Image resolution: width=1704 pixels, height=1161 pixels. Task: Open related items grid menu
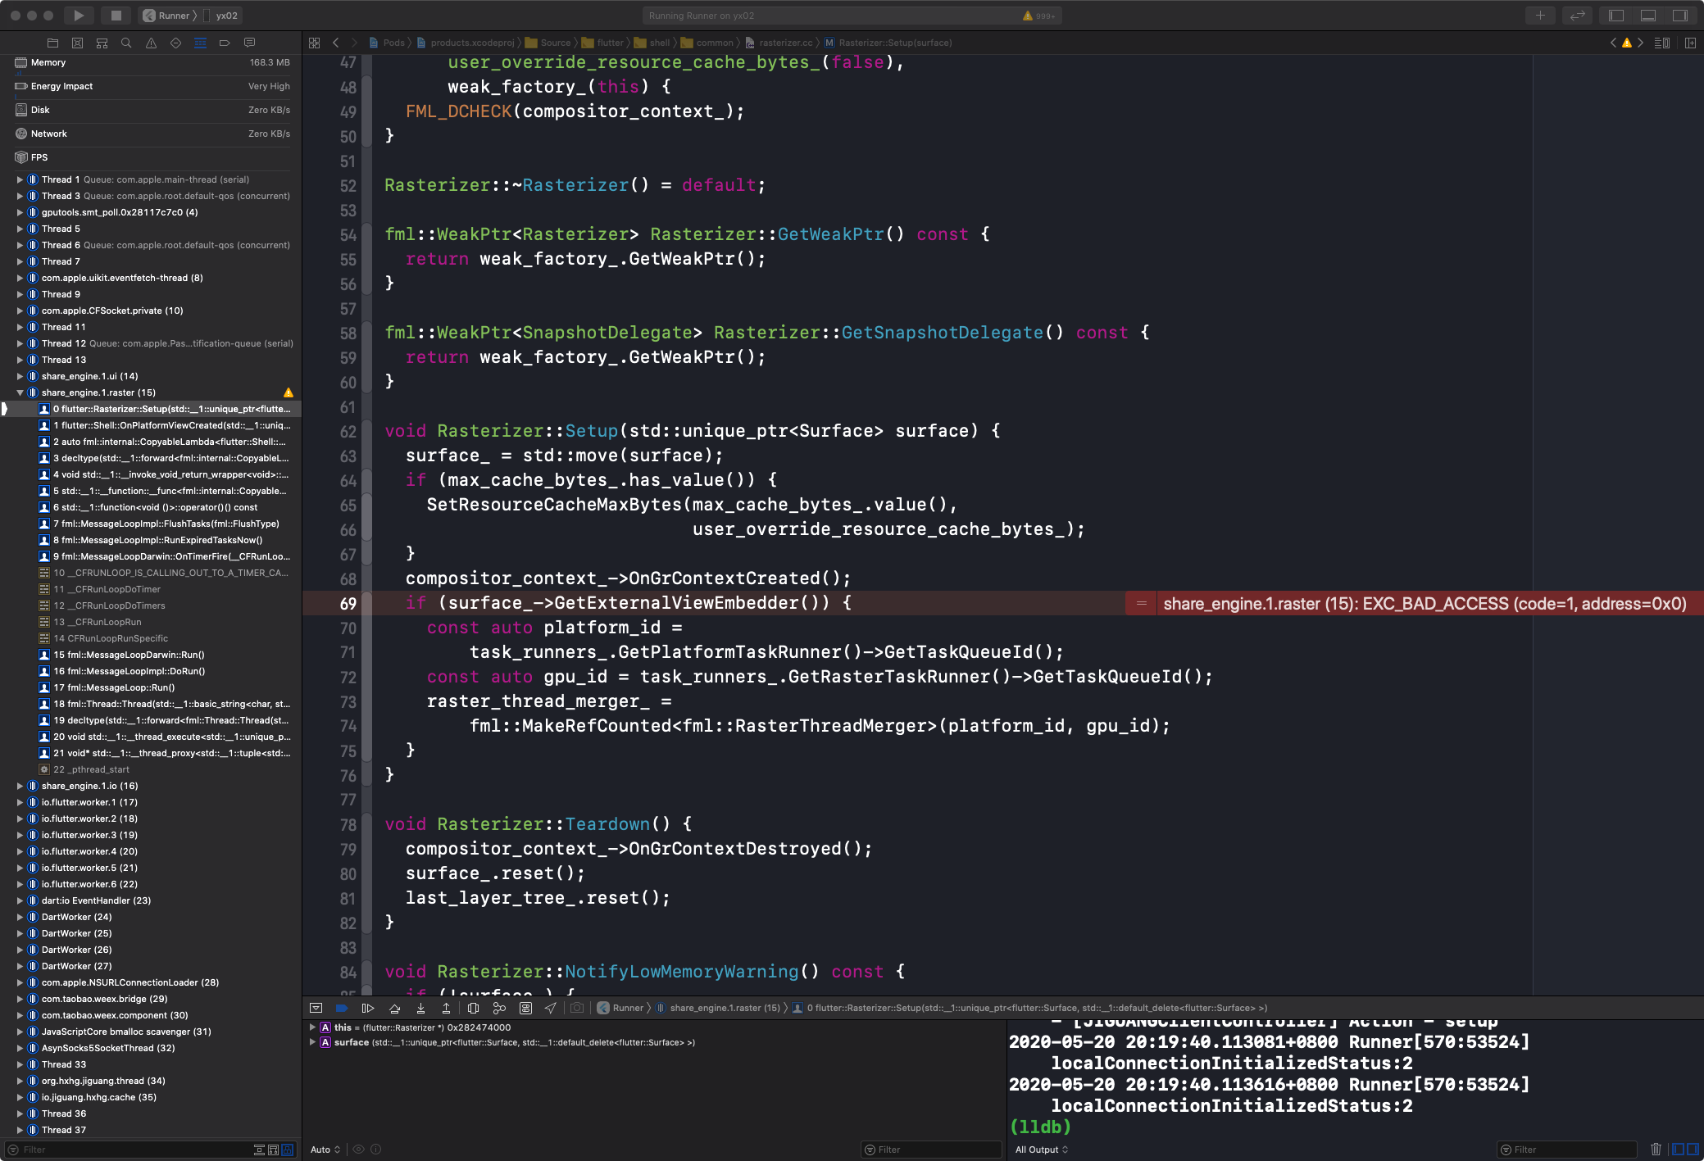(x=315, y=43)
